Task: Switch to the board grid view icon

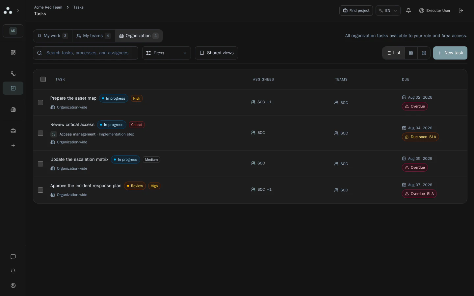Action: pyautogui.click(x=411, y=53)
